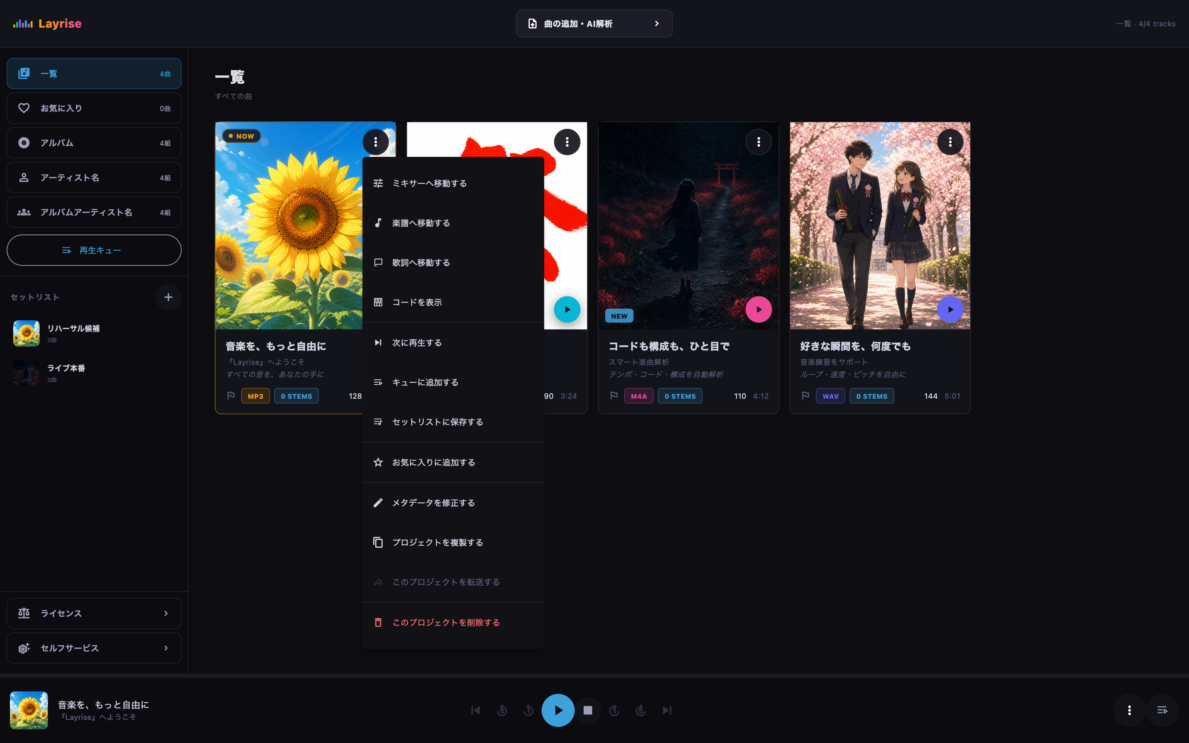
Task: Click 0 STEMS badge on MP3 card
Action: [x=296, y=396]
